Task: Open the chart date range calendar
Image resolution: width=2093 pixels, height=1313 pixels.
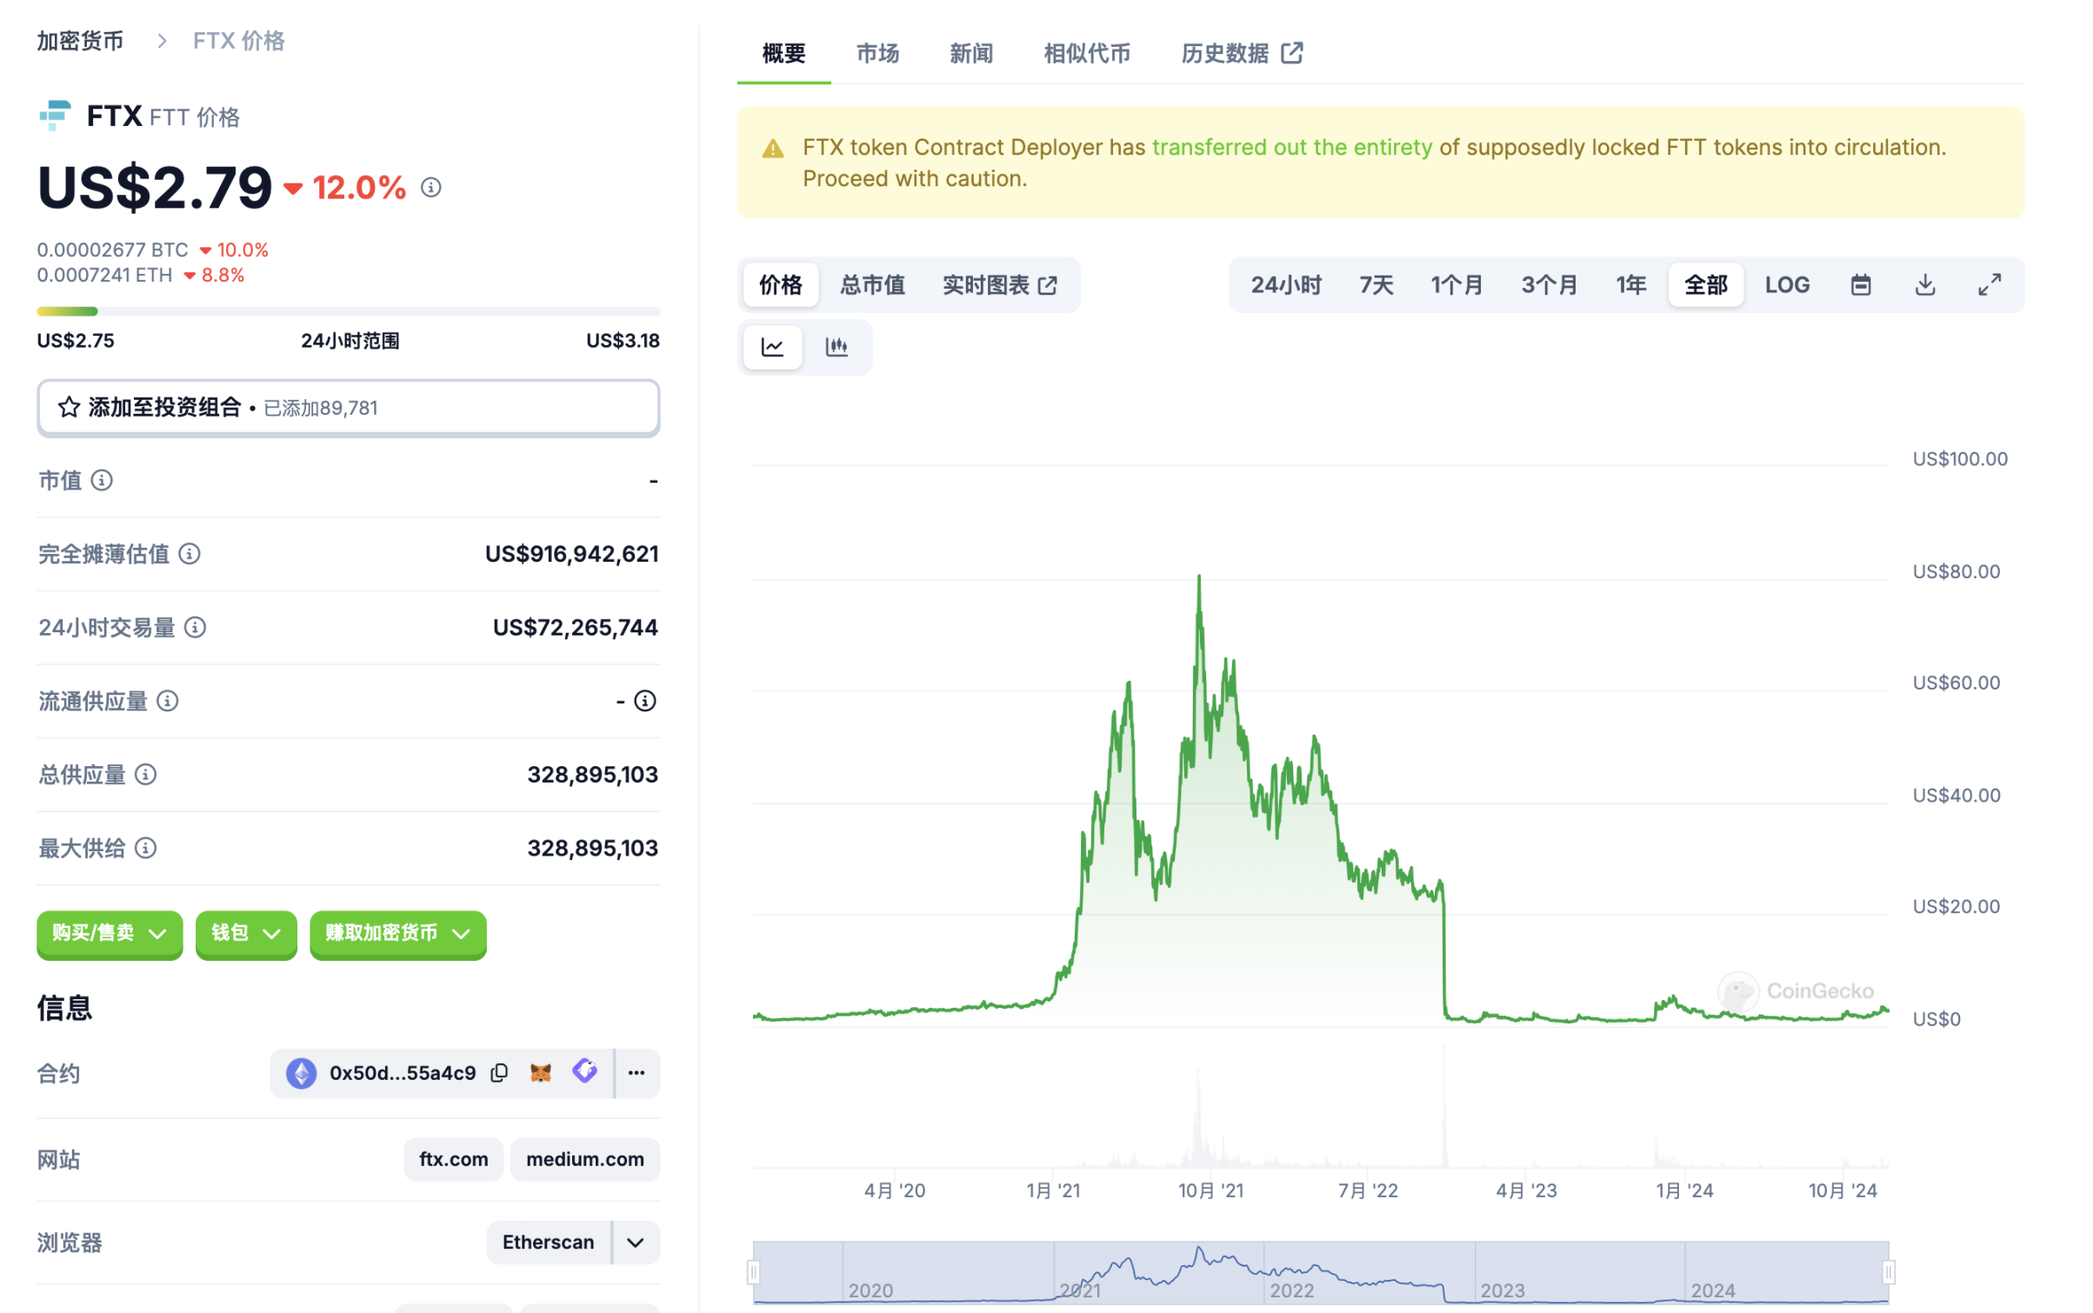Action: point(1861,284)
